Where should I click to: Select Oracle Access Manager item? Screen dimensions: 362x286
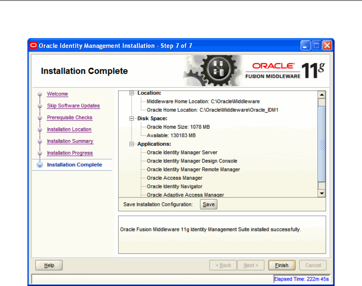175,178
